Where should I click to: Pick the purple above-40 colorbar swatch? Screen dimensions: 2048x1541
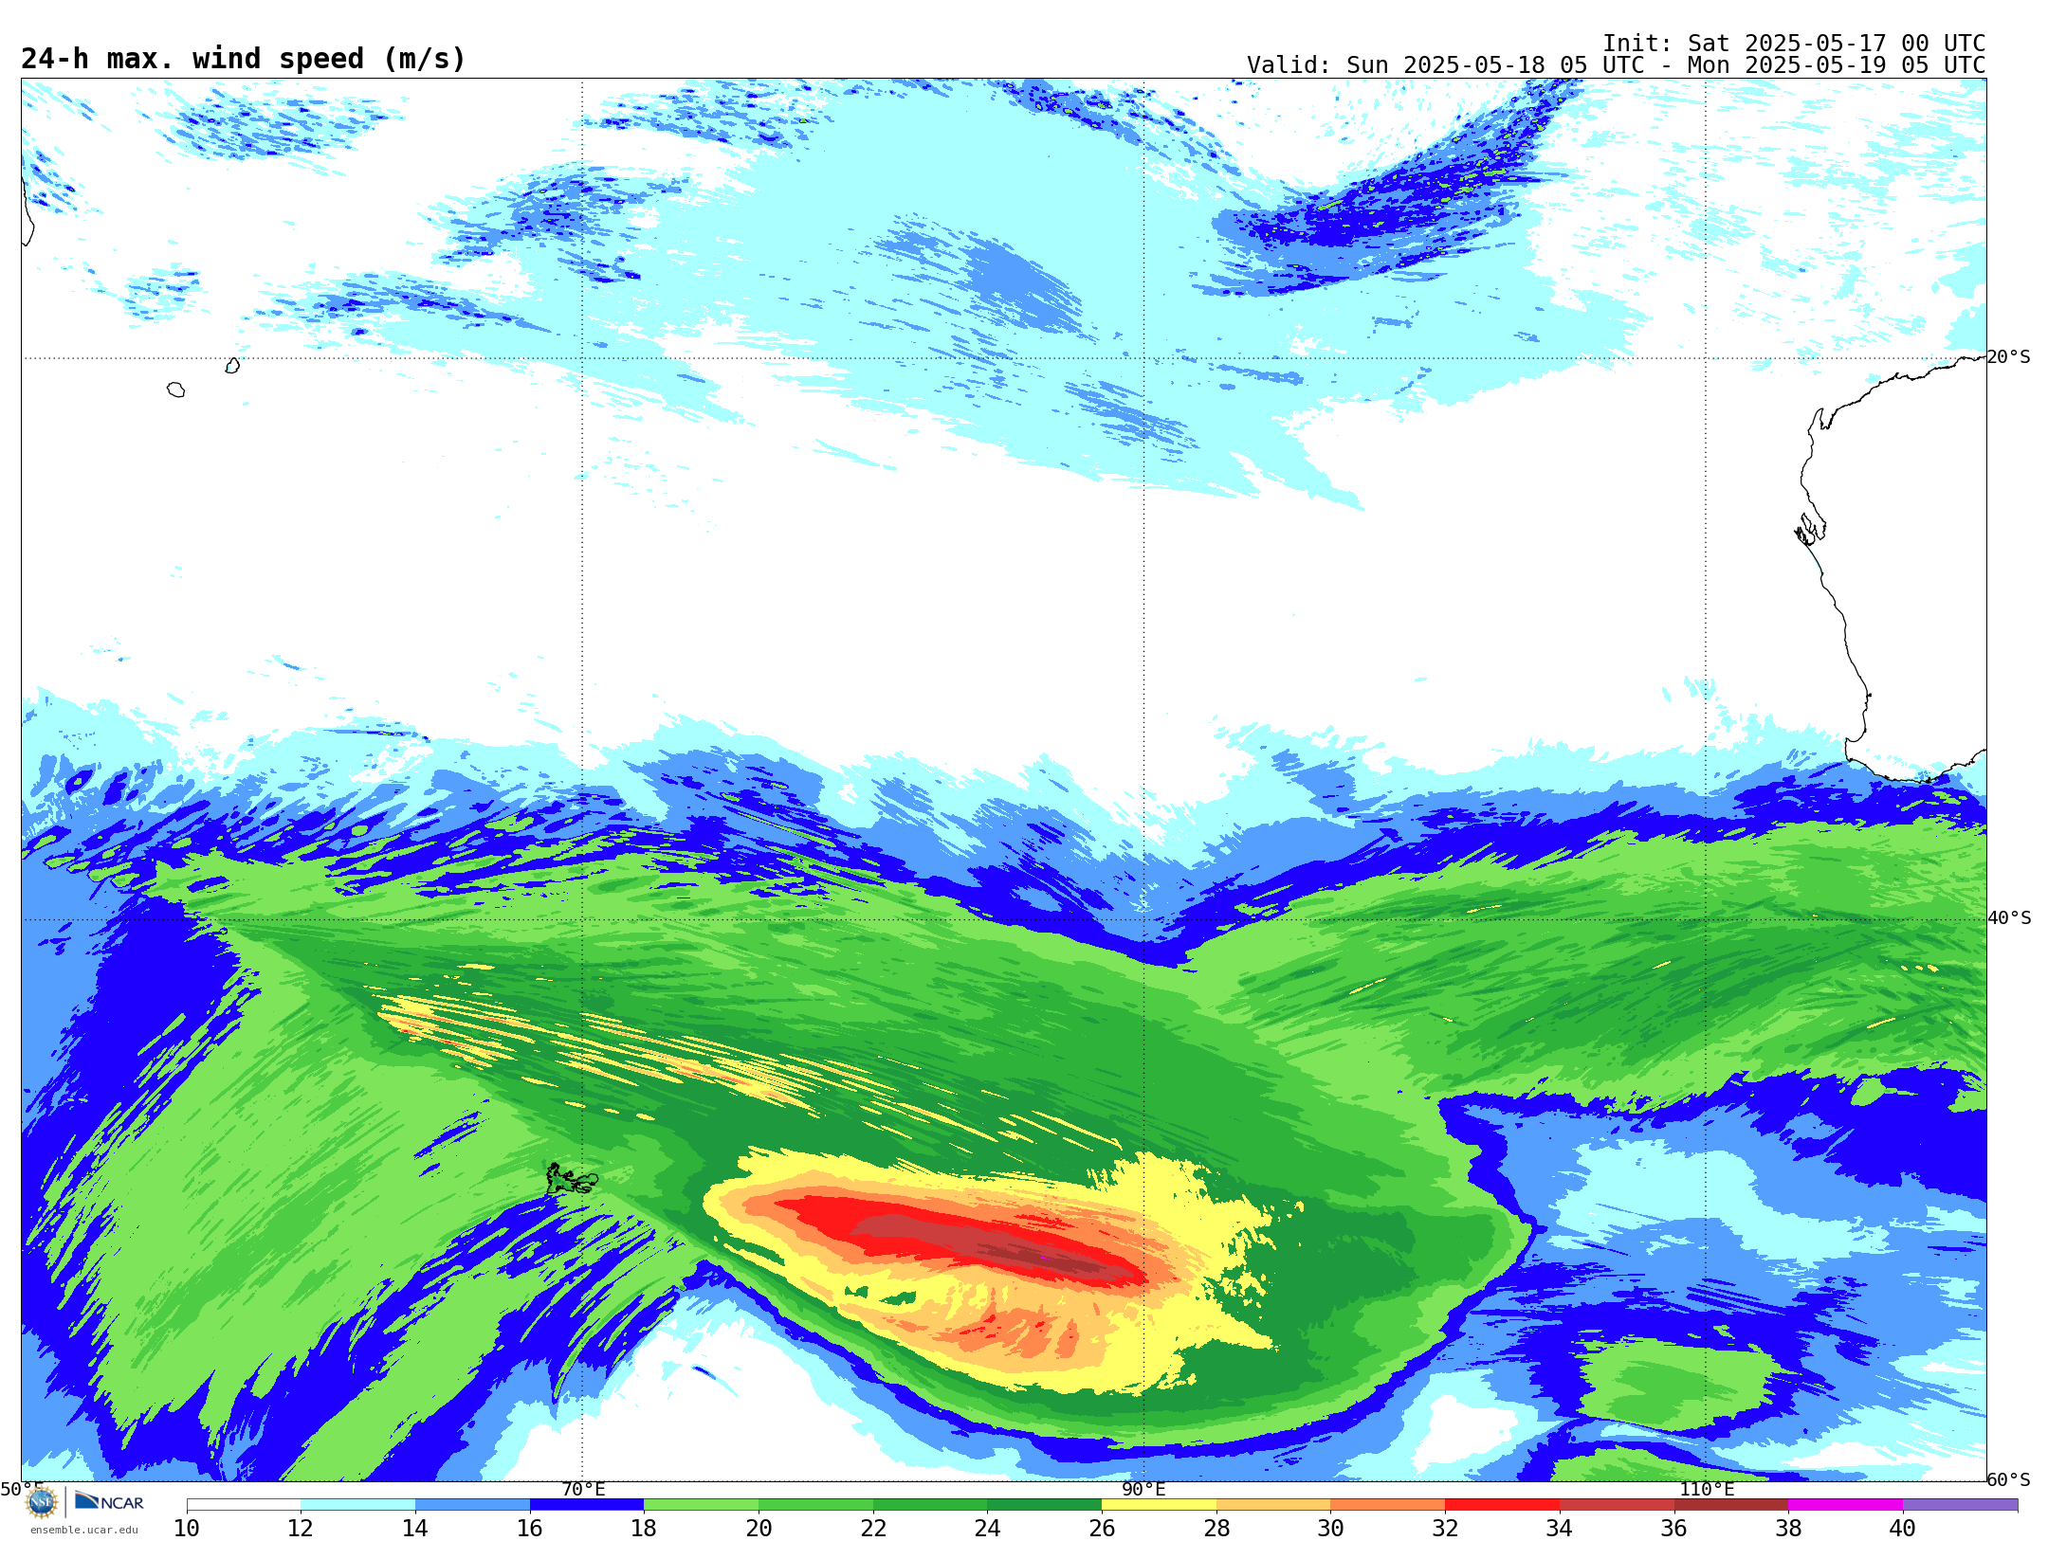[x=1960, y=1505]
